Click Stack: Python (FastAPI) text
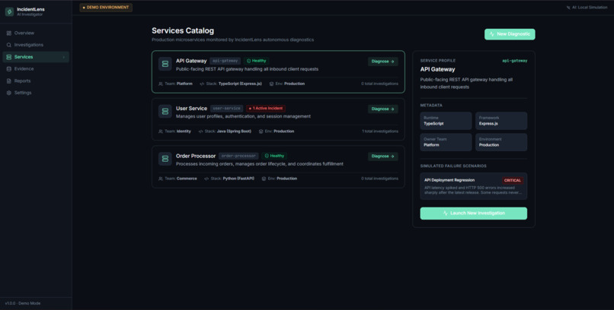The width and height of the screenshot is (614, 310). click(x=229, y=179)
